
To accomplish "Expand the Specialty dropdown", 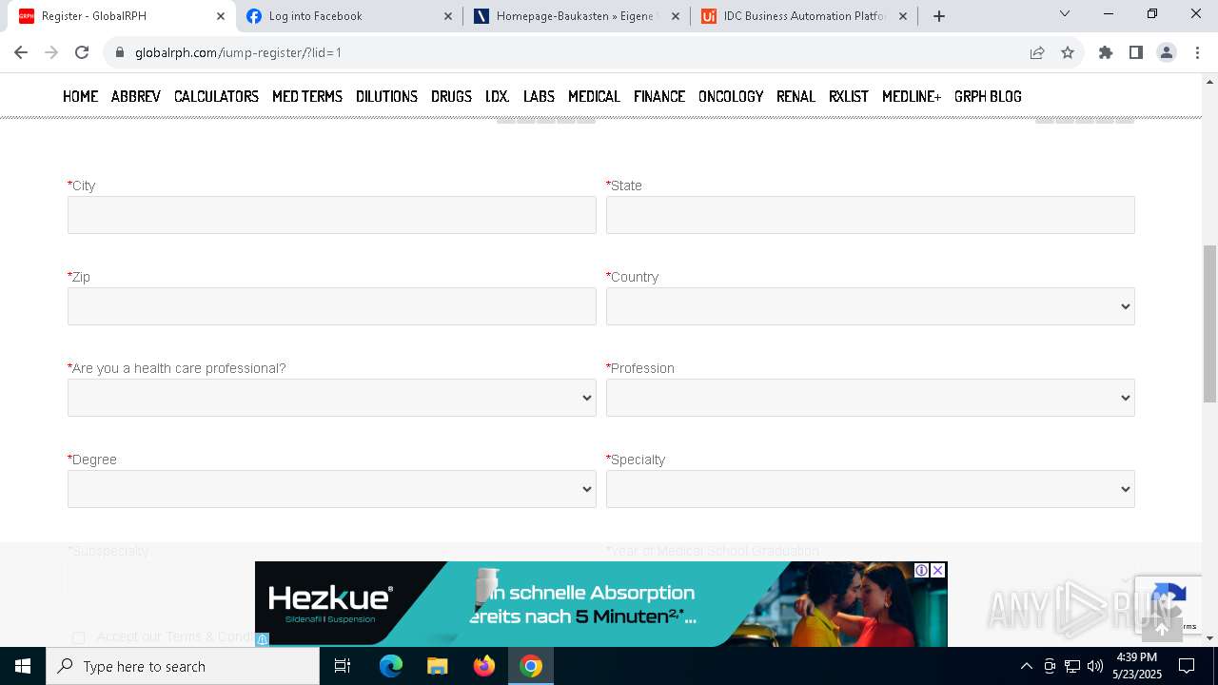I will coord(870,489).
